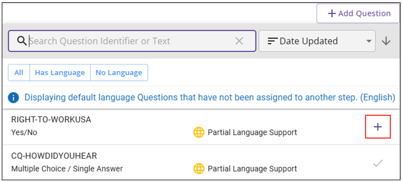The height and width of the screenshot is (182, 402).
Task: Open the Date Updated sort dropdown
Action: 312,41
